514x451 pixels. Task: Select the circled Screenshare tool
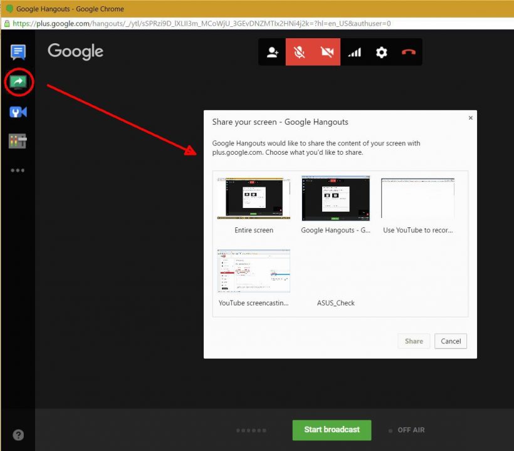pos(18,81)
